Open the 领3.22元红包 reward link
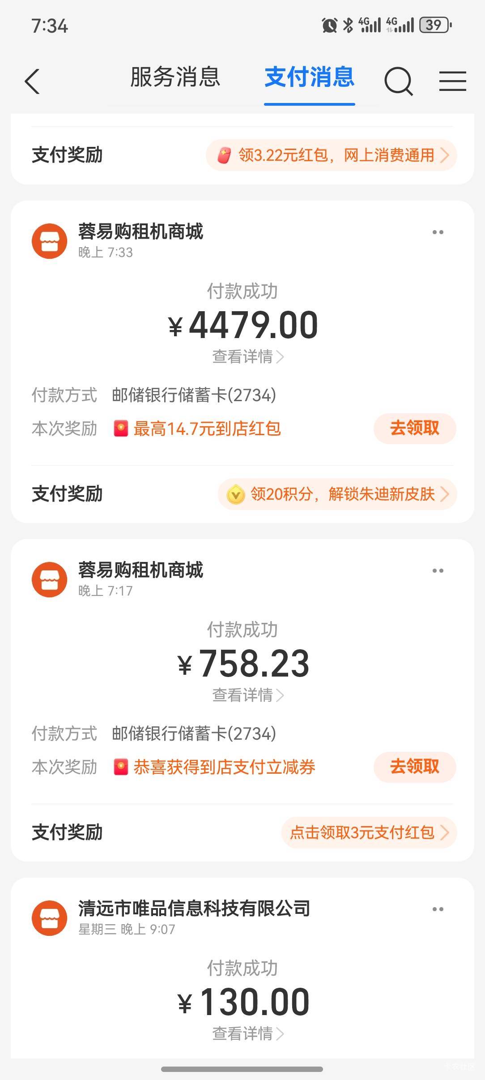The height and width of the screenshot is (1080, 485). tap(332, 155)
